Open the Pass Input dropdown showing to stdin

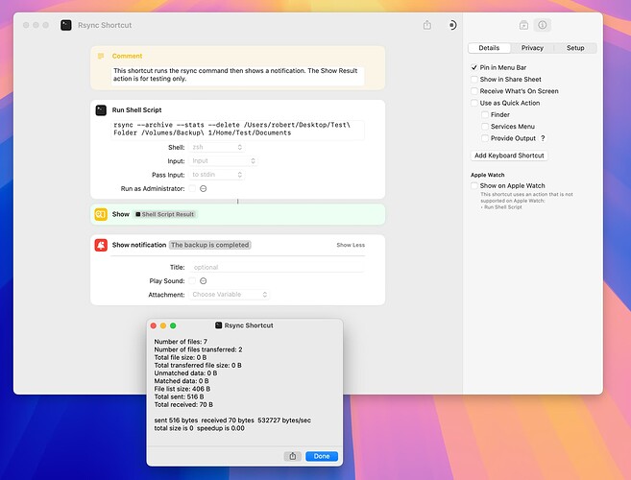click(217, 175)
